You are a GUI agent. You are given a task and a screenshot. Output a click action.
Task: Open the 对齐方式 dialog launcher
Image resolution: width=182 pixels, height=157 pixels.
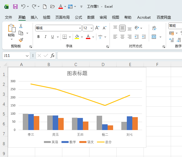(164, 47)
